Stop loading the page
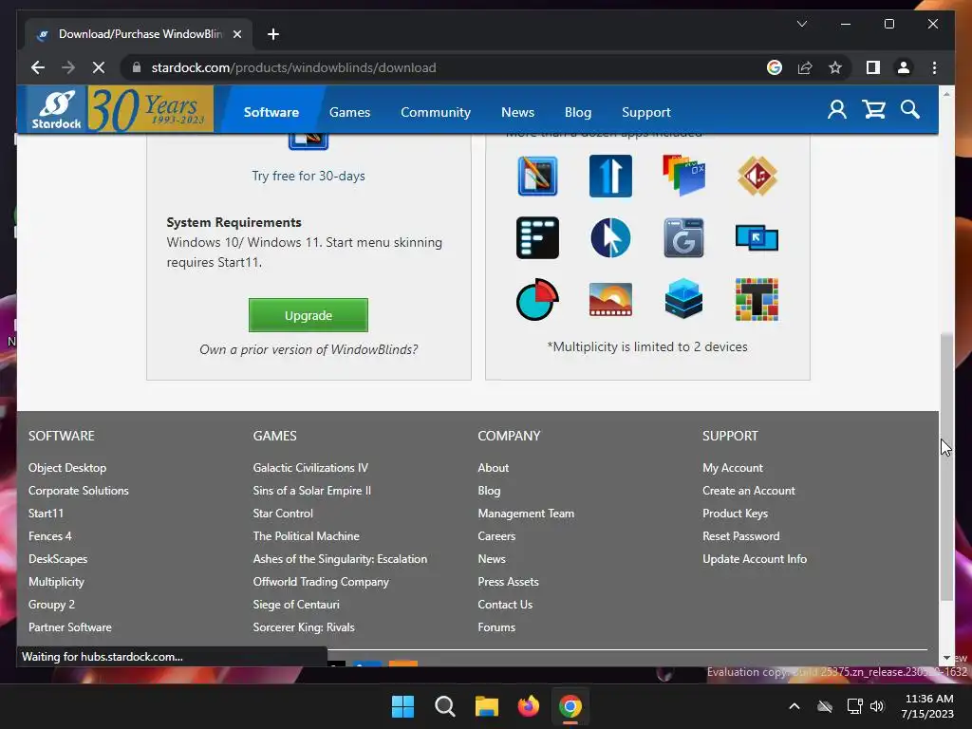Image resolution: width=972 pixels, height=729 pixels. [99, 67]
